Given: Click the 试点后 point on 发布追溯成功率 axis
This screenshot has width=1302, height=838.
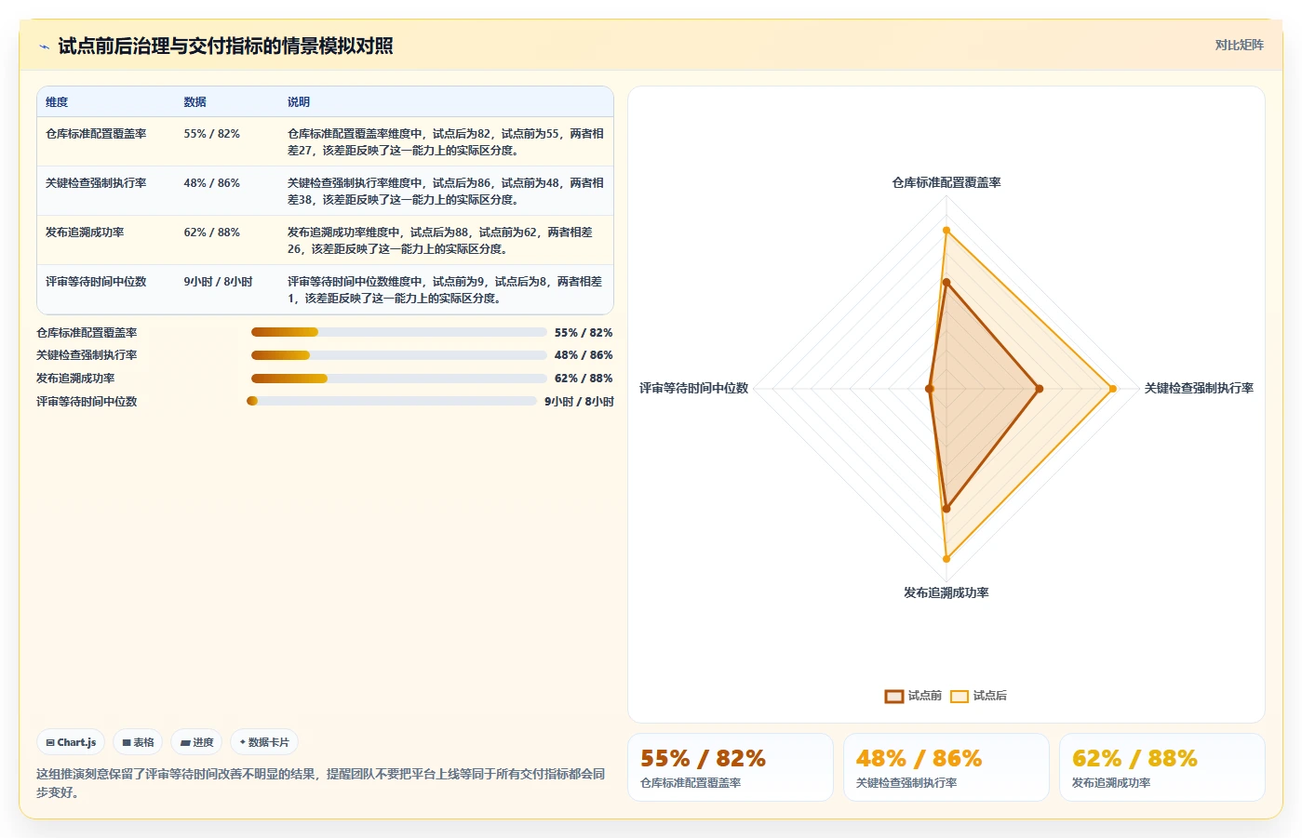Looking at the screenshot, I should (946, 559).
